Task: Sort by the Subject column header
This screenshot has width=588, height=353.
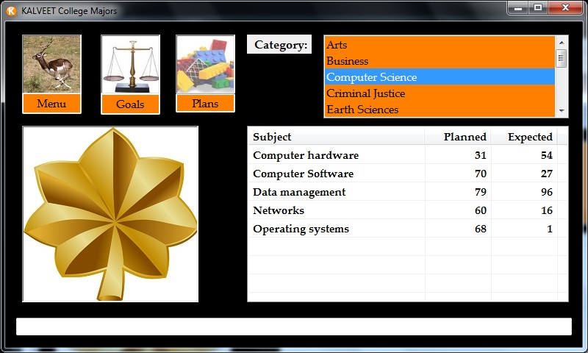Action: 336,137
